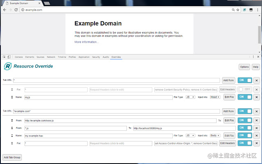Delete the Access-Control-Allow-Origin header rule
The width and height of the screenshot is (262, 164).
(257, 143)
